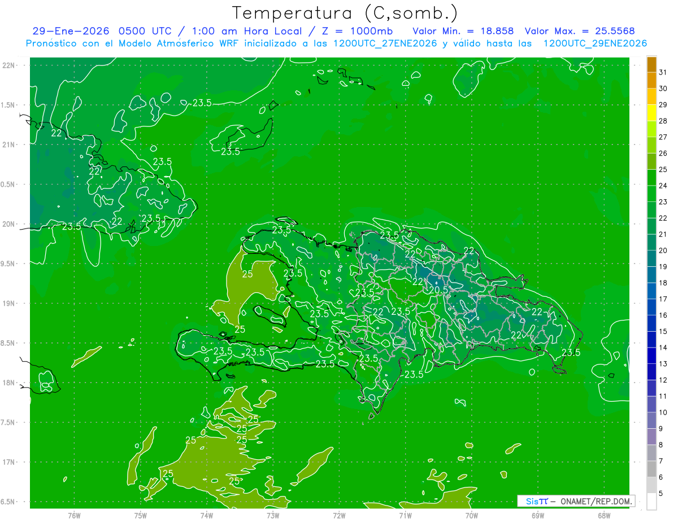Click the 74W longitude axis label
The image size is (678, 523).
[x=206, y=515]
